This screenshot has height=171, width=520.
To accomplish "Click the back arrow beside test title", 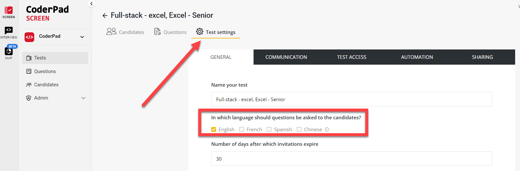I will pos(105,16).
